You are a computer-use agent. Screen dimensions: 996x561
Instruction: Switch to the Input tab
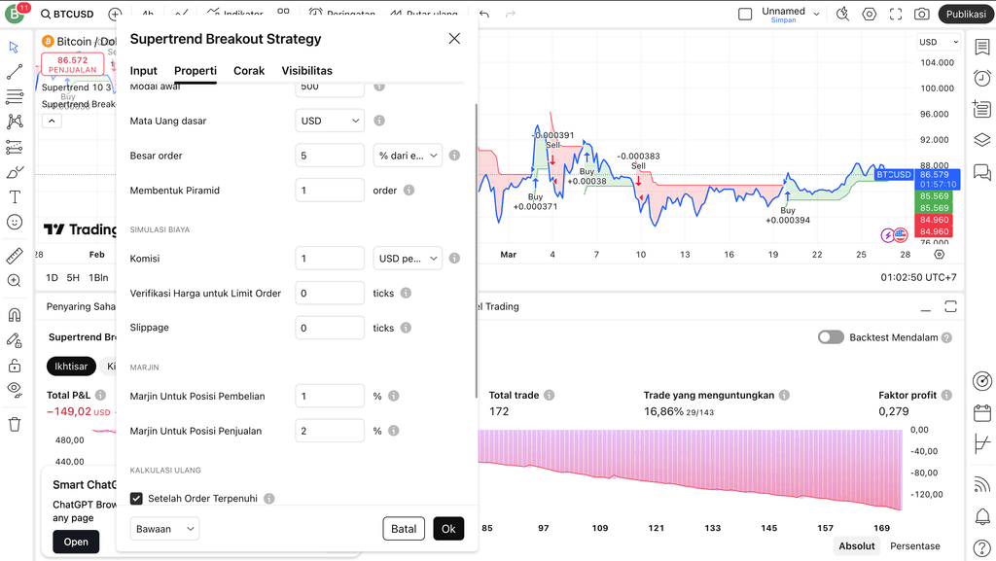click(x=144, y=71)
